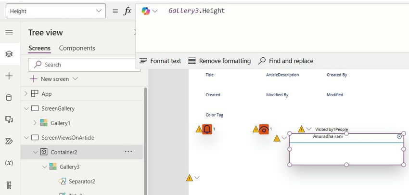The width and height of the screenshot is (409, 195).
Task: Select the Visited by1People label
Action: pyautogui.click(x=332, y=130)
